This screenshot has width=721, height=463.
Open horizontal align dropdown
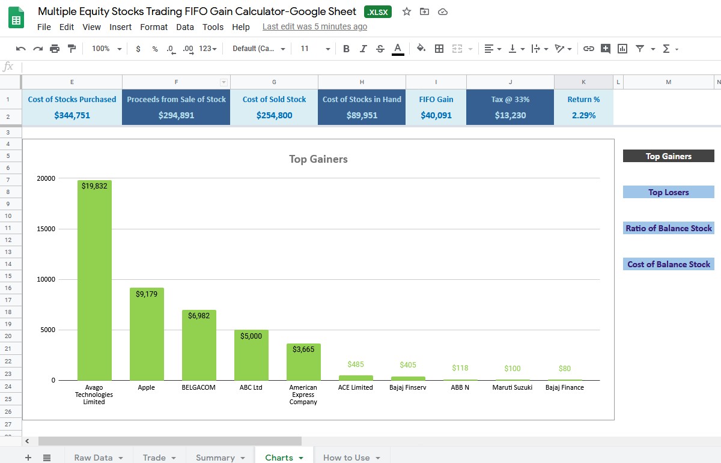[493, 49]
